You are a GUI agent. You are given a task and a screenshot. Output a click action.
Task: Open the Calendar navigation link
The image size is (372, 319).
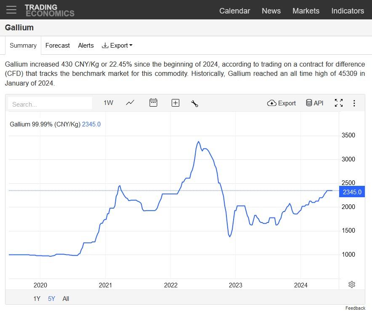(x=234, y=11)
